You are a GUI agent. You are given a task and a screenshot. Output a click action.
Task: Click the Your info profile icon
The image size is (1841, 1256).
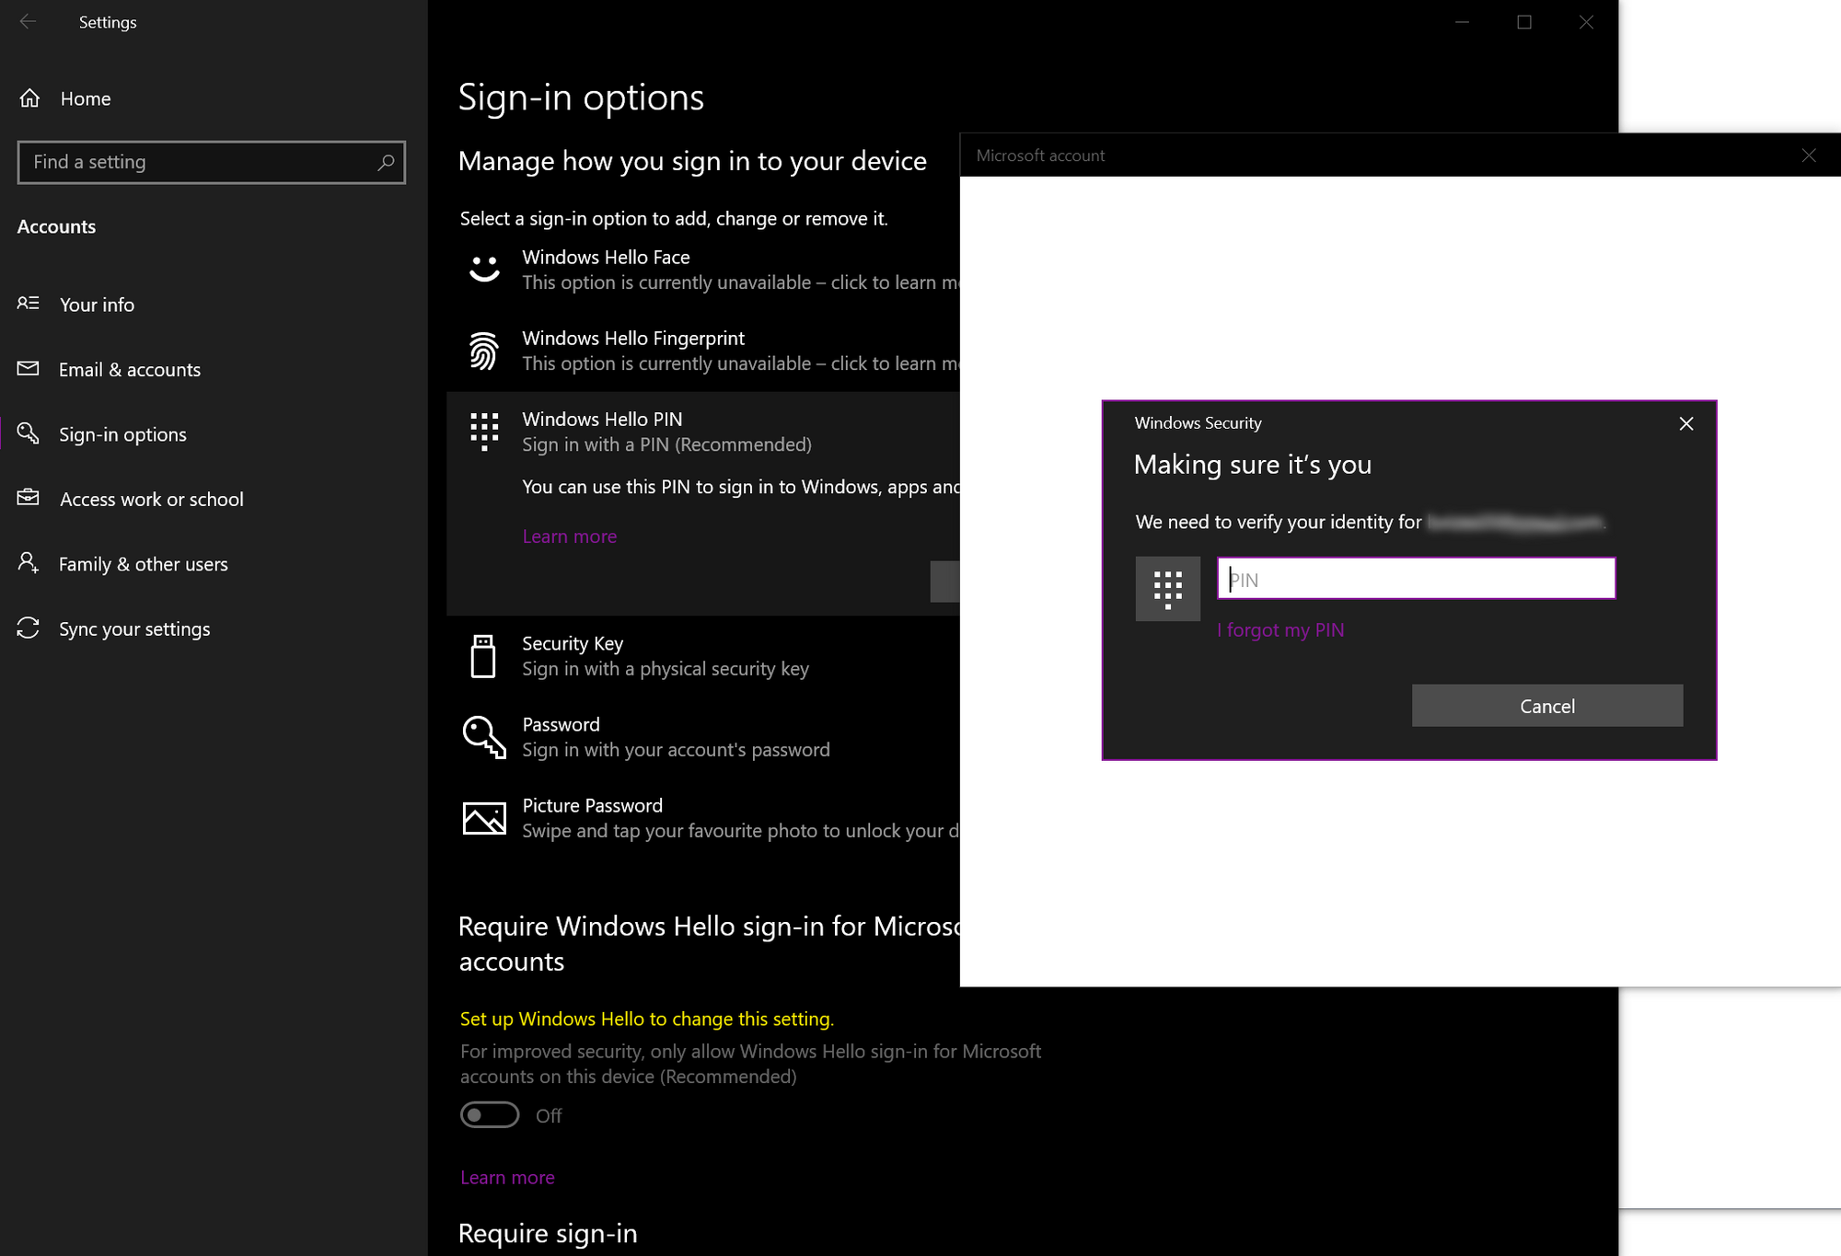coord(29,304)
